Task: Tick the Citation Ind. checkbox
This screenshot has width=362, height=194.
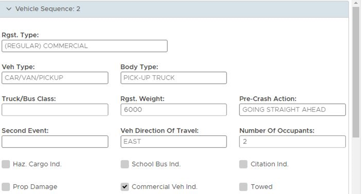Action: tap(243, 164)
